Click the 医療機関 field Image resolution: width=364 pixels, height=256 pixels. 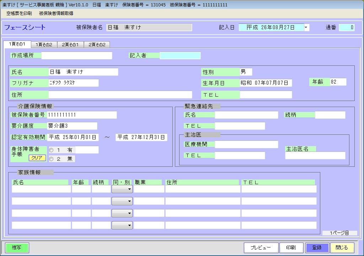point(247,144)
